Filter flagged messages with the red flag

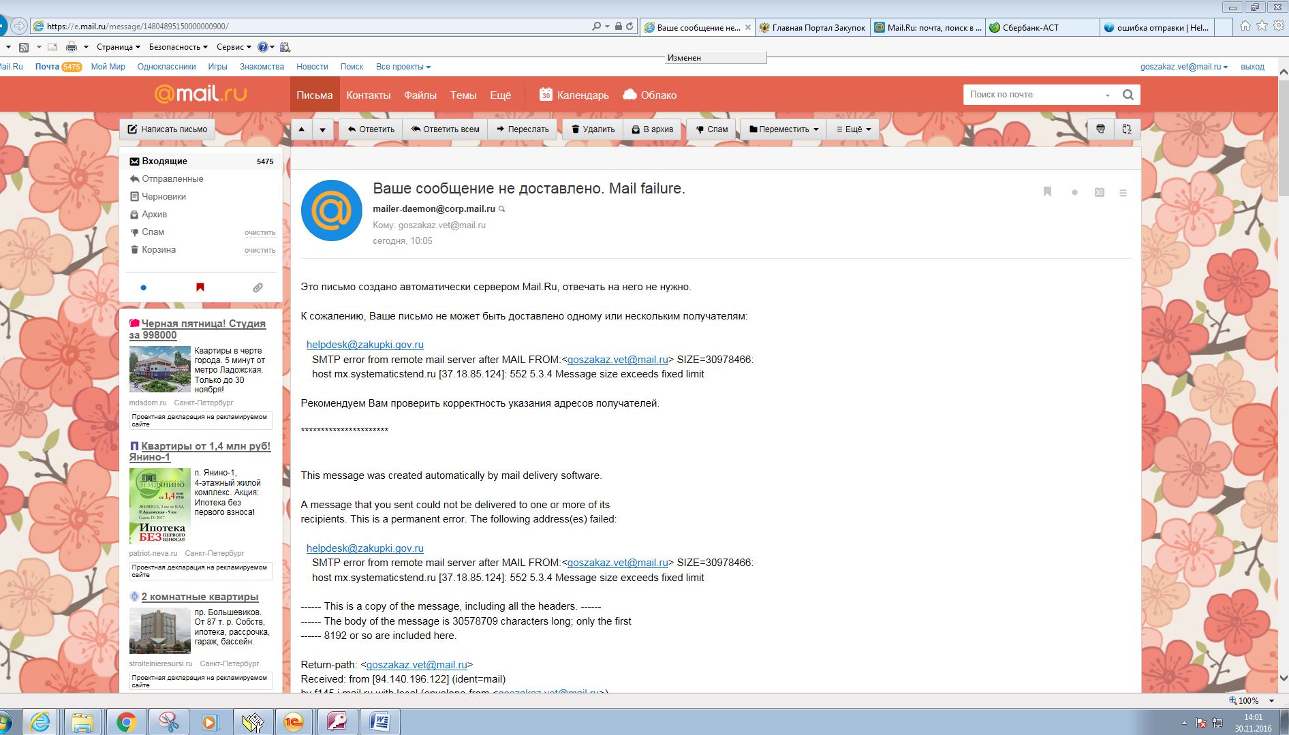(200, 287)
